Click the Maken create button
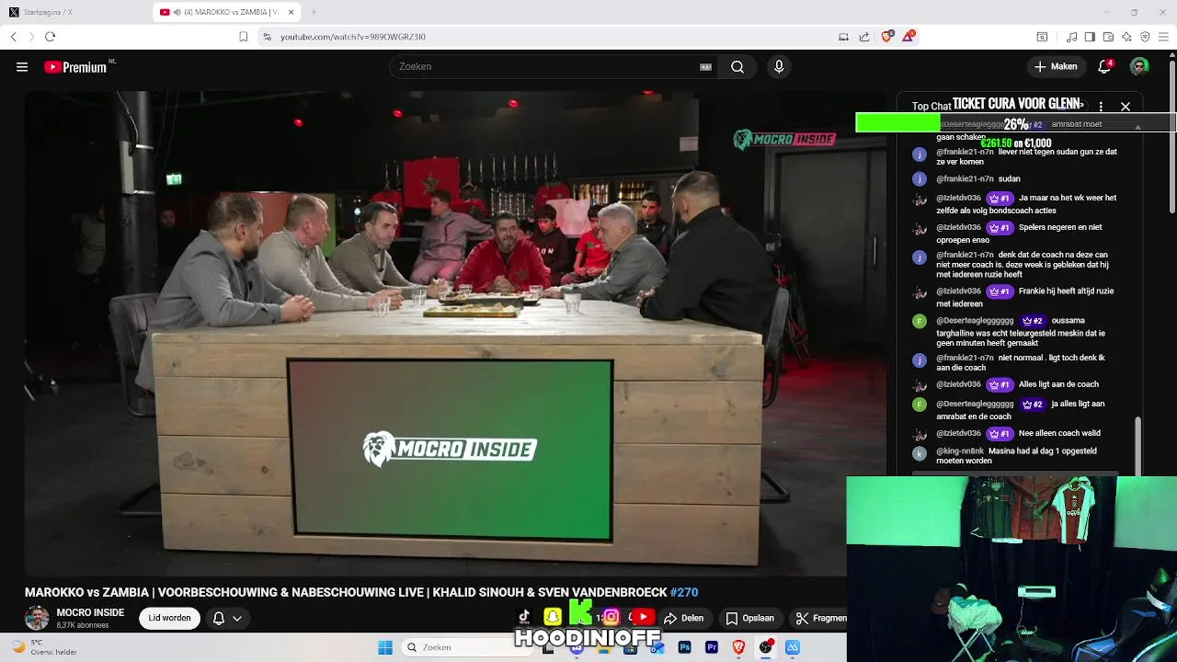1177x662 pixels. tap(1056, 66)
